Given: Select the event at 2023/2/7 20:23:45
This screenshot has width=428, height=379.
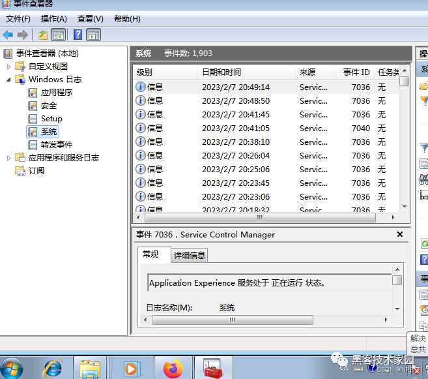Looking at the screenshot, I should (266, 183).
